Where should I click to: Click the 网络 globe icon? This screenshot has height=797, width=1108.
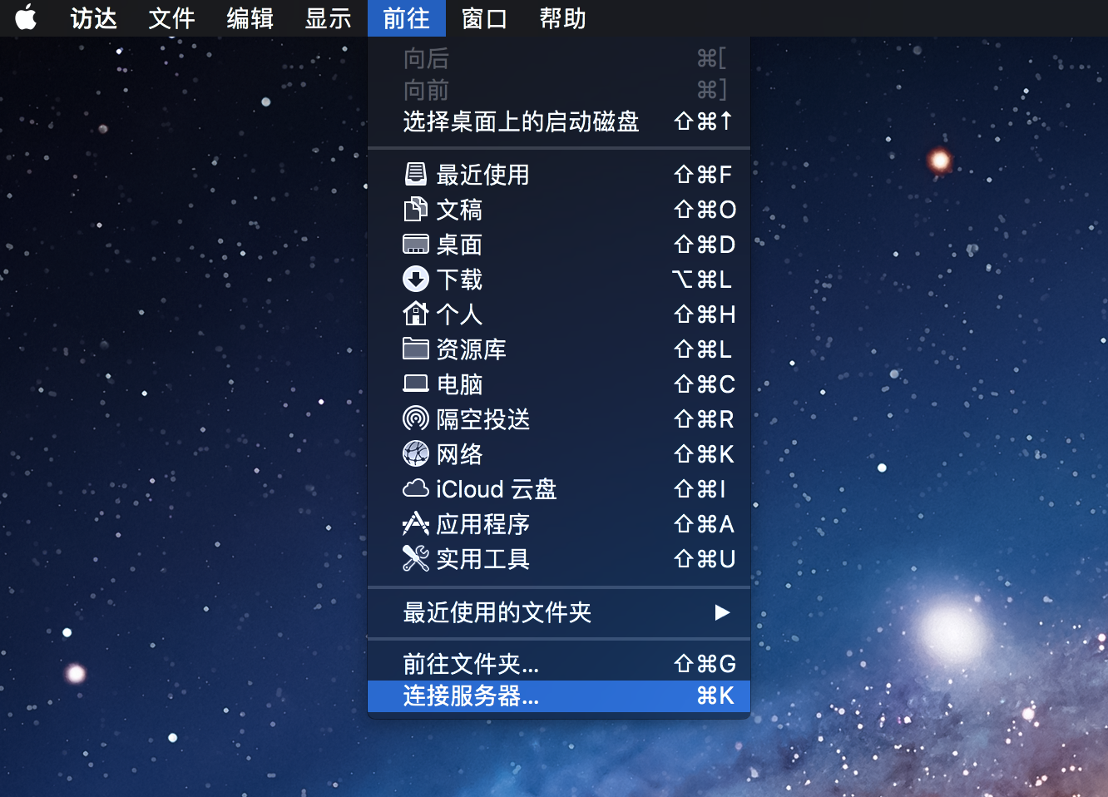pyautogui.click(x=415, y=453)
